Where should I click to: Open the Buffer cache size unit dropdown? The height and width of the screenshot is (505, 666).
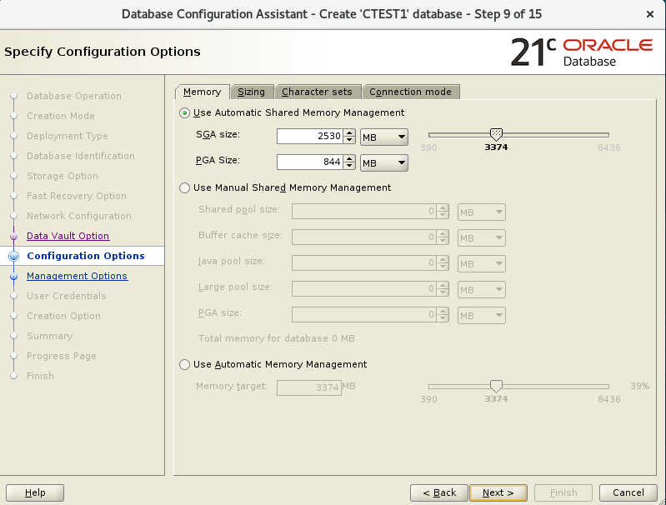click(482, 237)
